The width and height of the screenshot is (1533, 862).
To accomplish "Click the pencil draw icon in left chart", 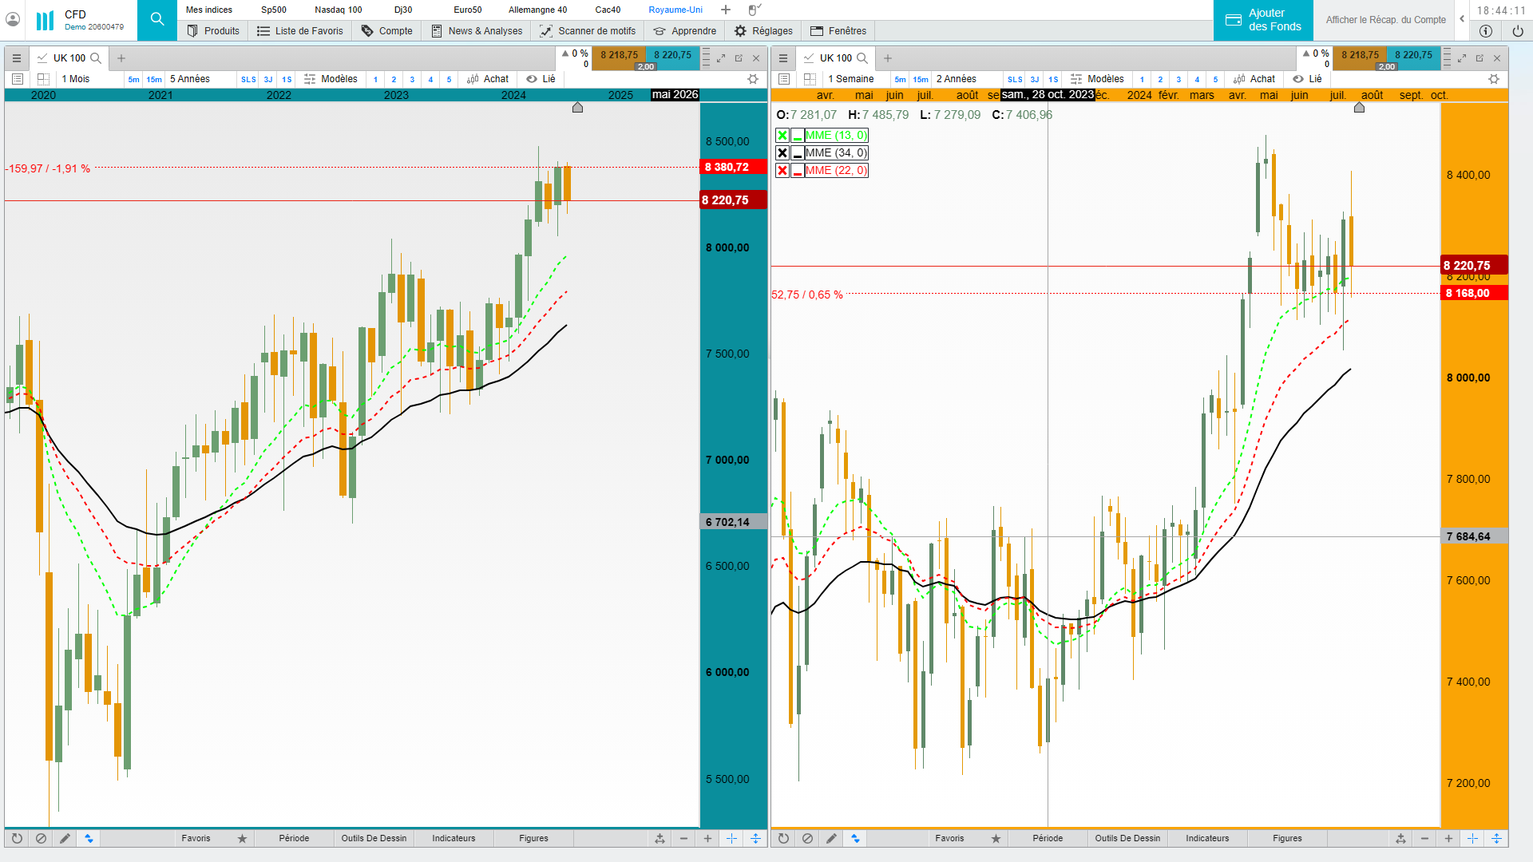I will pos(65,838).
